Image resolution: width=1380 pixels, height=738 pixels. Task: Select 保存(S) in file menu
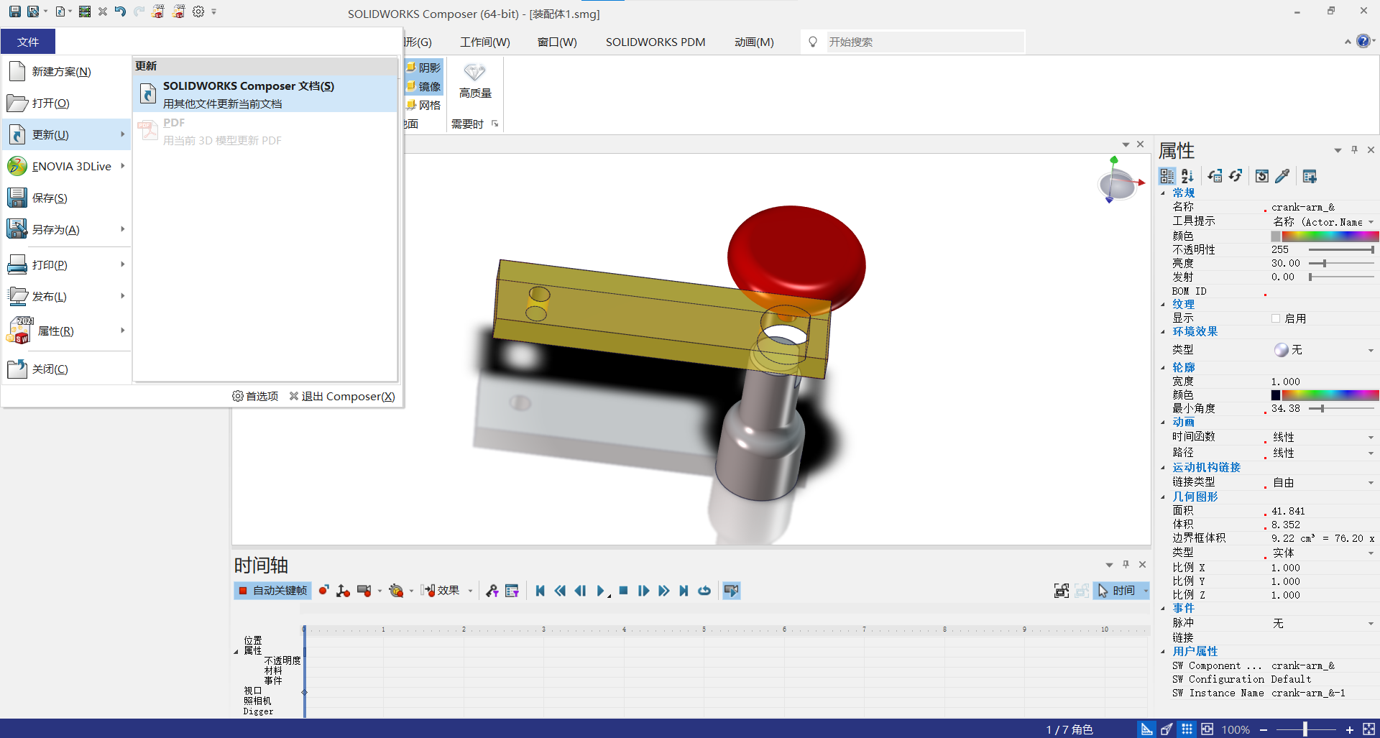pyautogui.click(x=67, y=198)
